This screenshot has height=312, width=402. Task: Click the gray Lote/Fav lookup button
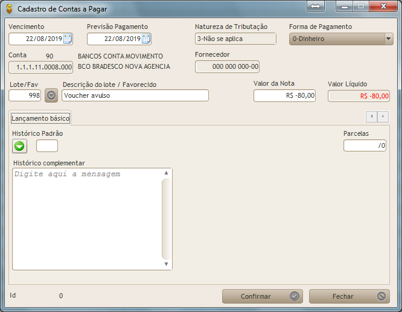click(x=51, y=95)
